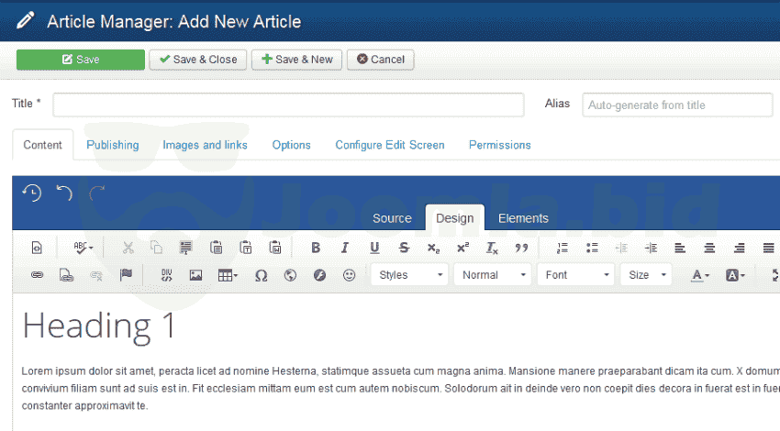Toggle bold formatting in the editor toolbar
This screenshot has height=431, width=780.
tap(316, 248)
